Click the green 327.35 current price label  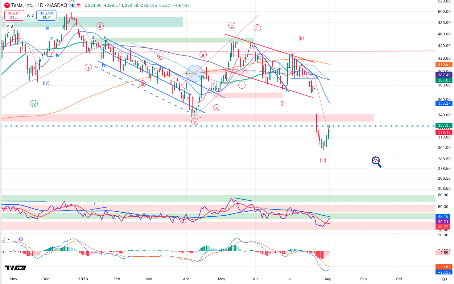coord(444,126)
